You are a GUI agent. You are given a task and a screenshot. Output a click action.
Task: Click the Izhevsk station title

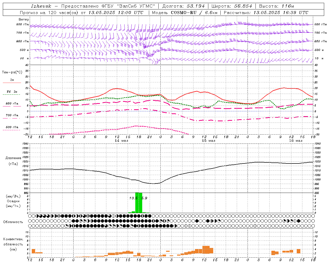[x=41, y=6]
